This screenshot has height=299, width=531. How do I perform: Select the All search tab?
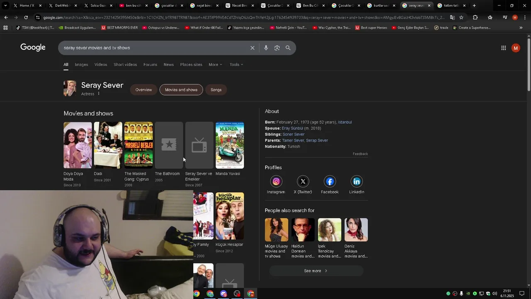[x=66, y=64]
